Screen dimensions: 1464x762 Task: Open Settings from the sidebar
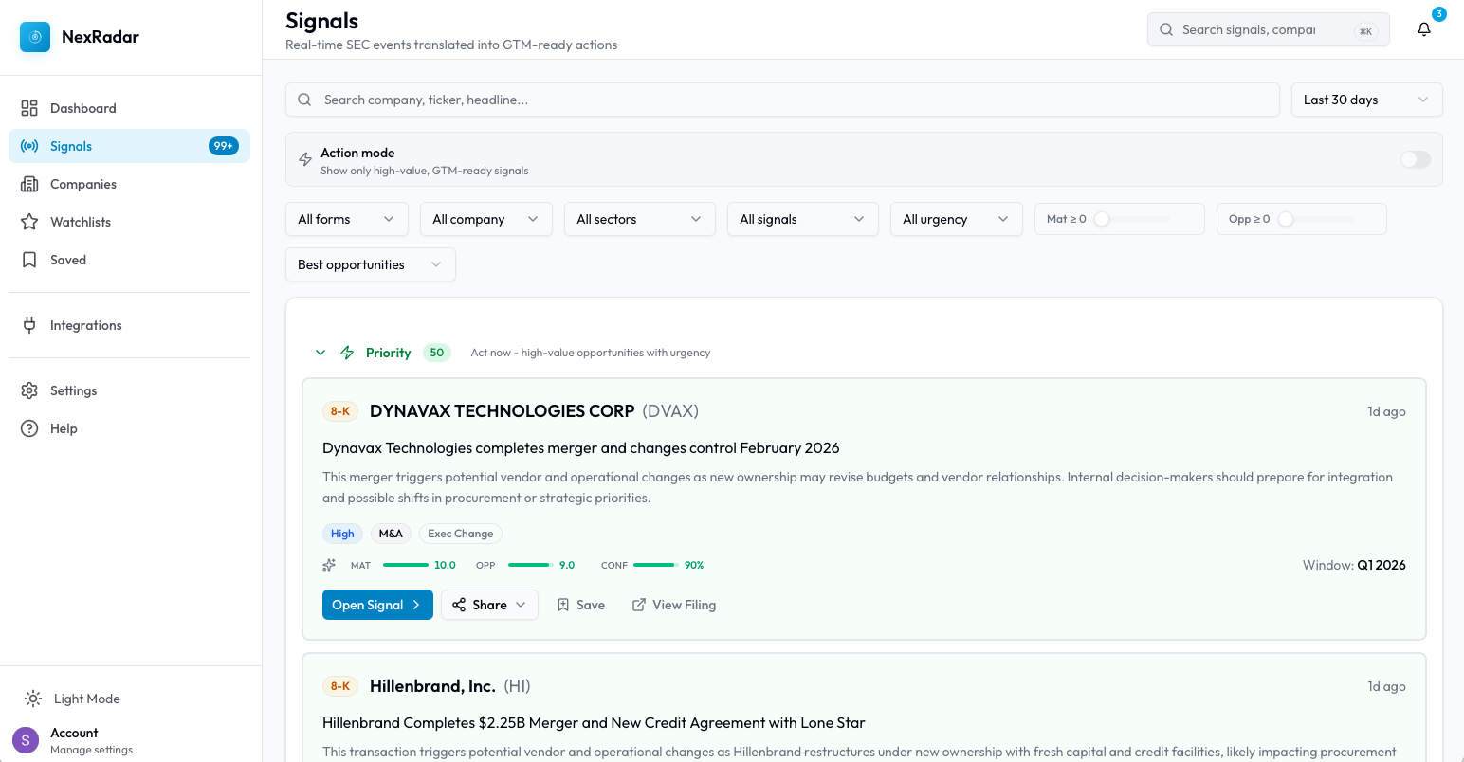pyautogui.click(x=73, y=390)
